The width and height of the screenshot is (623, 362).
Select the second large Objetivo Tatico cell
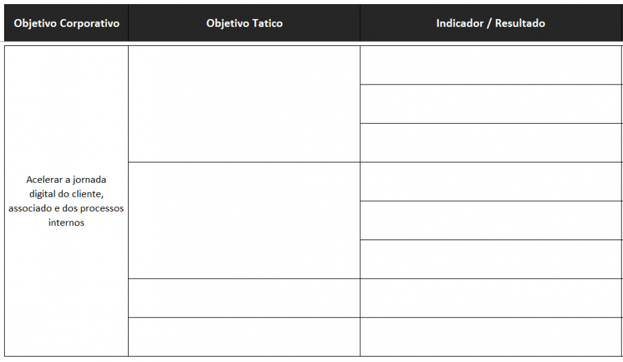(244, 220)
